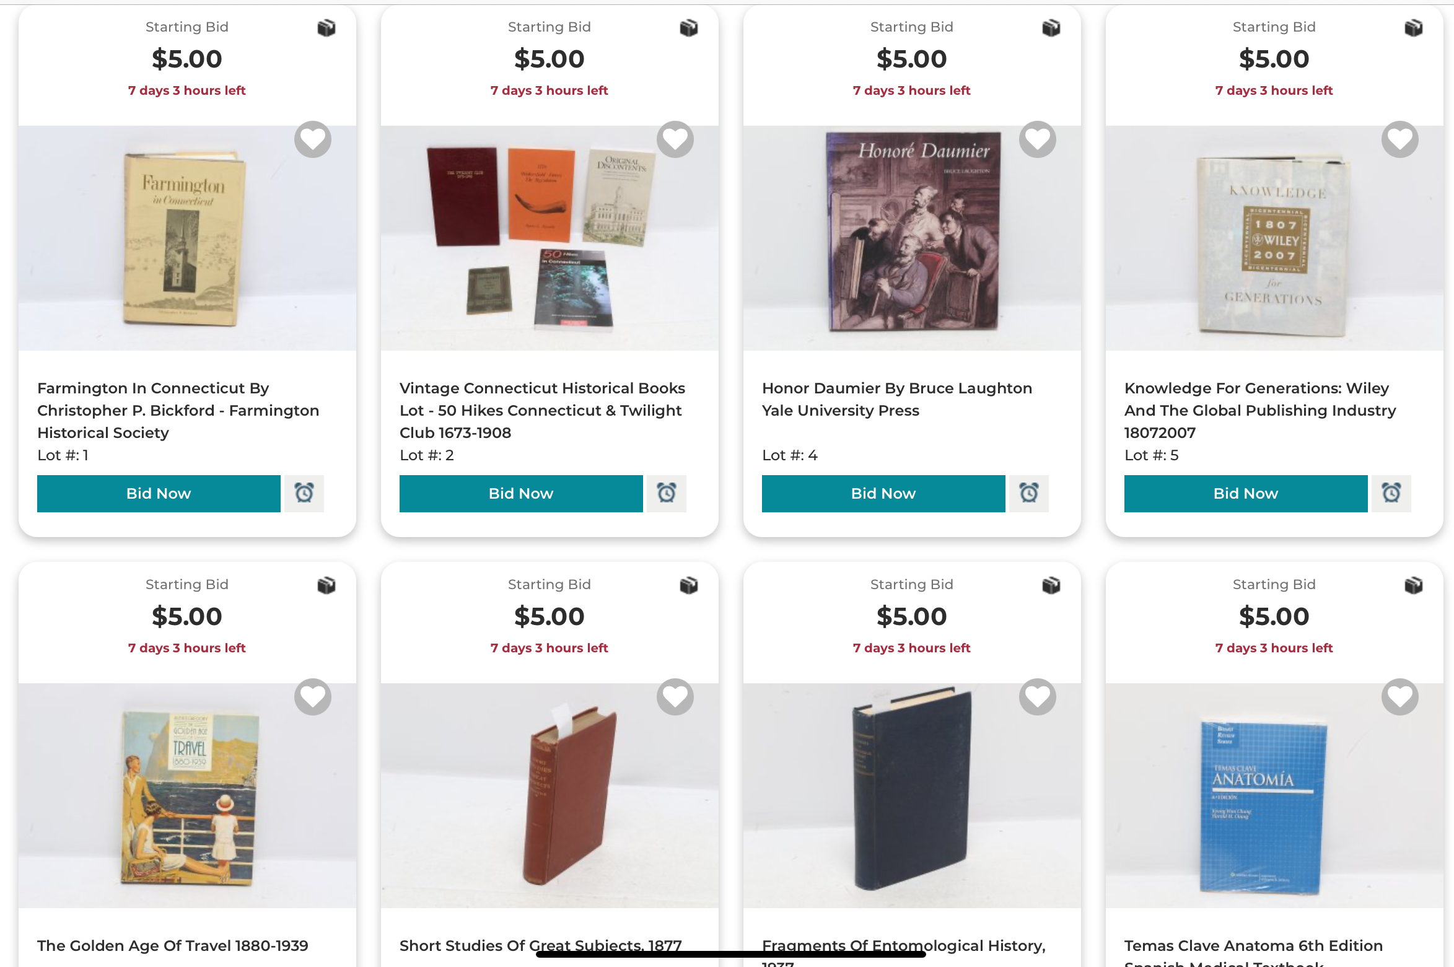Image resolution: width=1454 pixels, height=967 pixels.
Task: Click shipping box icon on Farmington lot
Action: [326, 28]
